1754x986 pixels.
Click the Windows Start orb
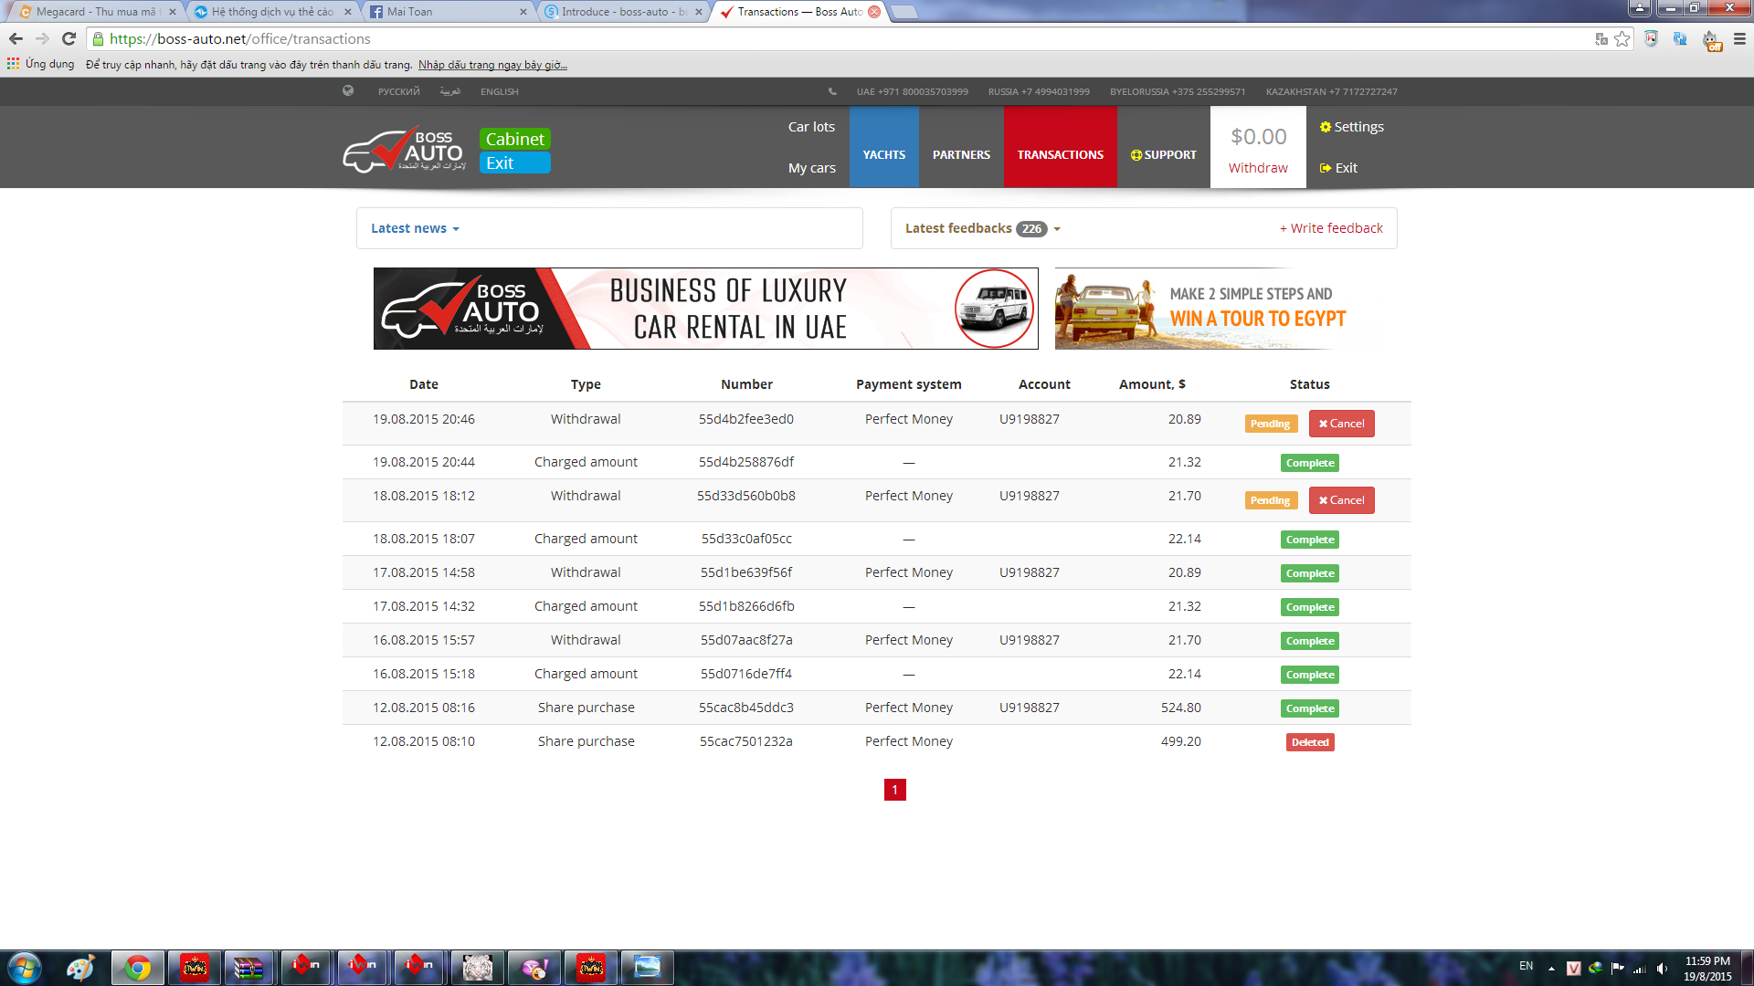click(25, 968)
